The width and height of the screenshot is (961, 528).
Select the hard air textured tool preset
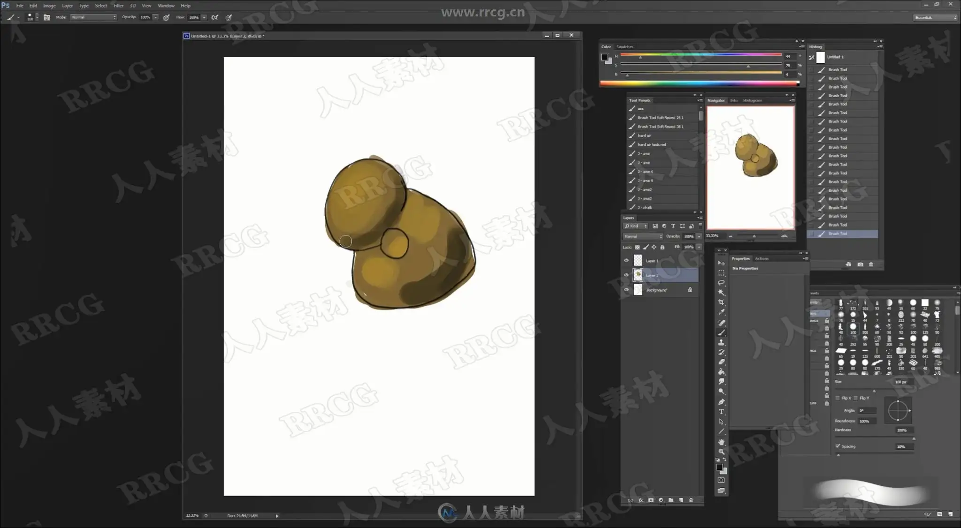pos(652,144)
